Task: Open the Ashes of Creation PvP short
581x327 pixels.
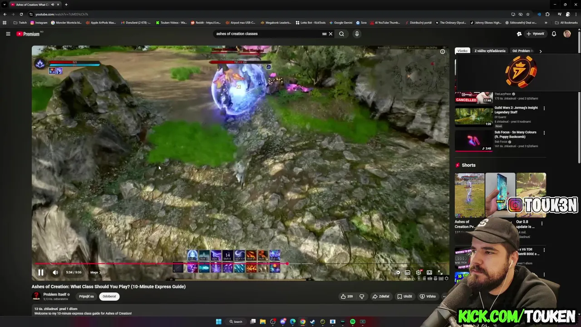Action: 469,195
